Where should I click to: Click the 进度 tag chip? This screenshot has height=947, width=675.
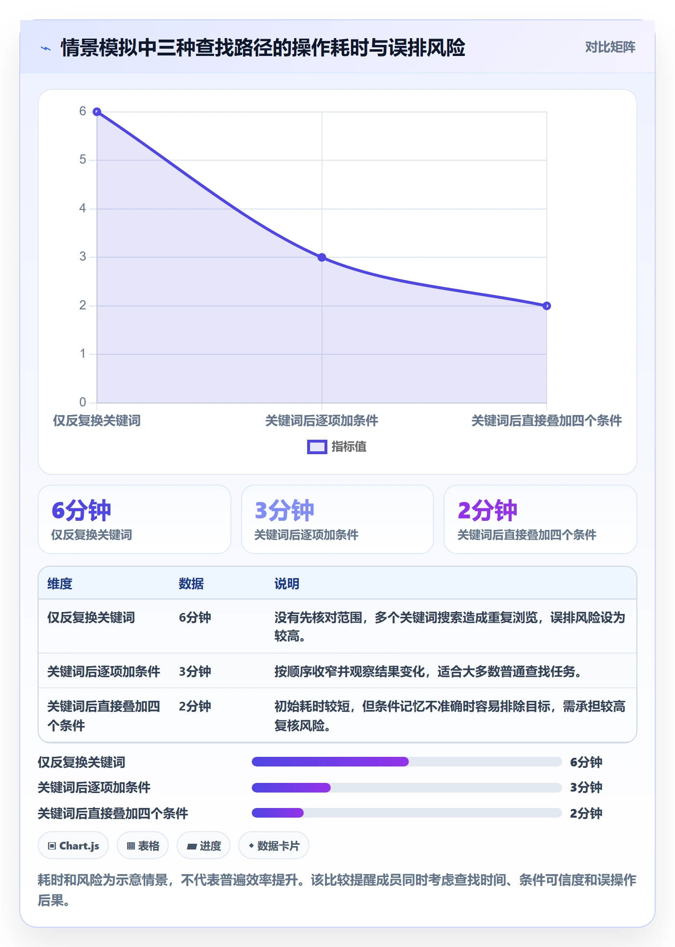coord(203,846)
